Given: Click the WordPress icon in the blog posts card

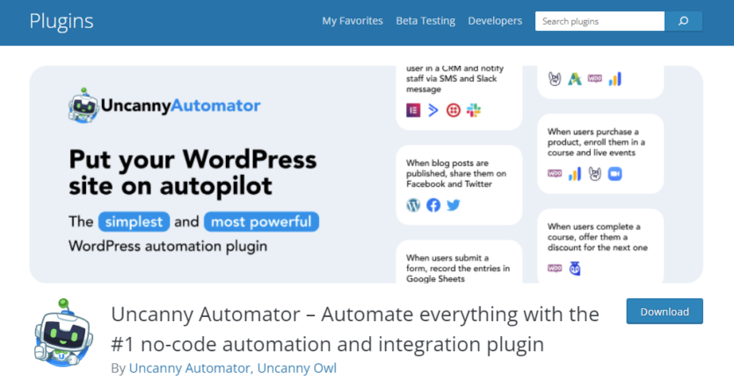Looking at the screenshot, I should 413,205.
